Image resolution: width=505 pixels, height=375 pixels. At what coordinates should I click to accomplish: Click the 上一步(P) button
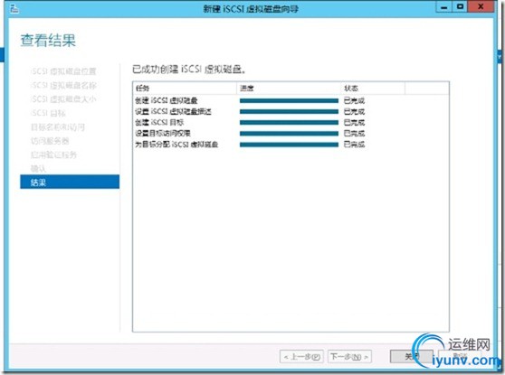[301, 356]
